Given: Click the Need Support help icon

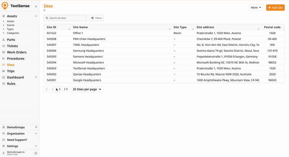Looking at the screenshot, I should [x=4, y=140].
